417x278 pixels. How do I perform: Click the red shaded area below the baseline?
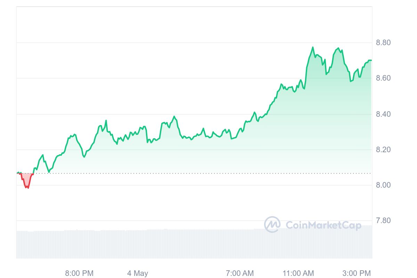[27, 179]
